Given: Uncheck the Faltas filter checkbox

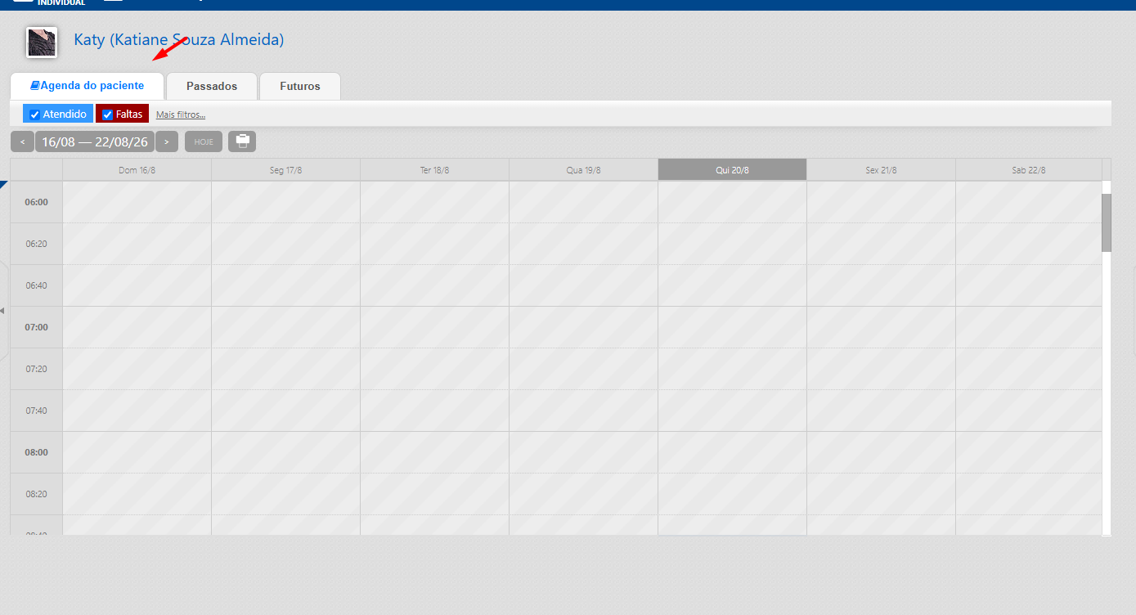Looking at the screenshot, I should point(107,114).
